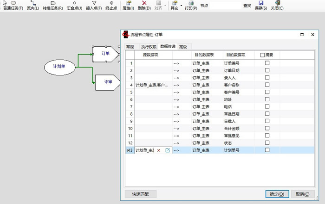Pick the 终止点 tool
325x204 pixels.
tap(111, 6)
